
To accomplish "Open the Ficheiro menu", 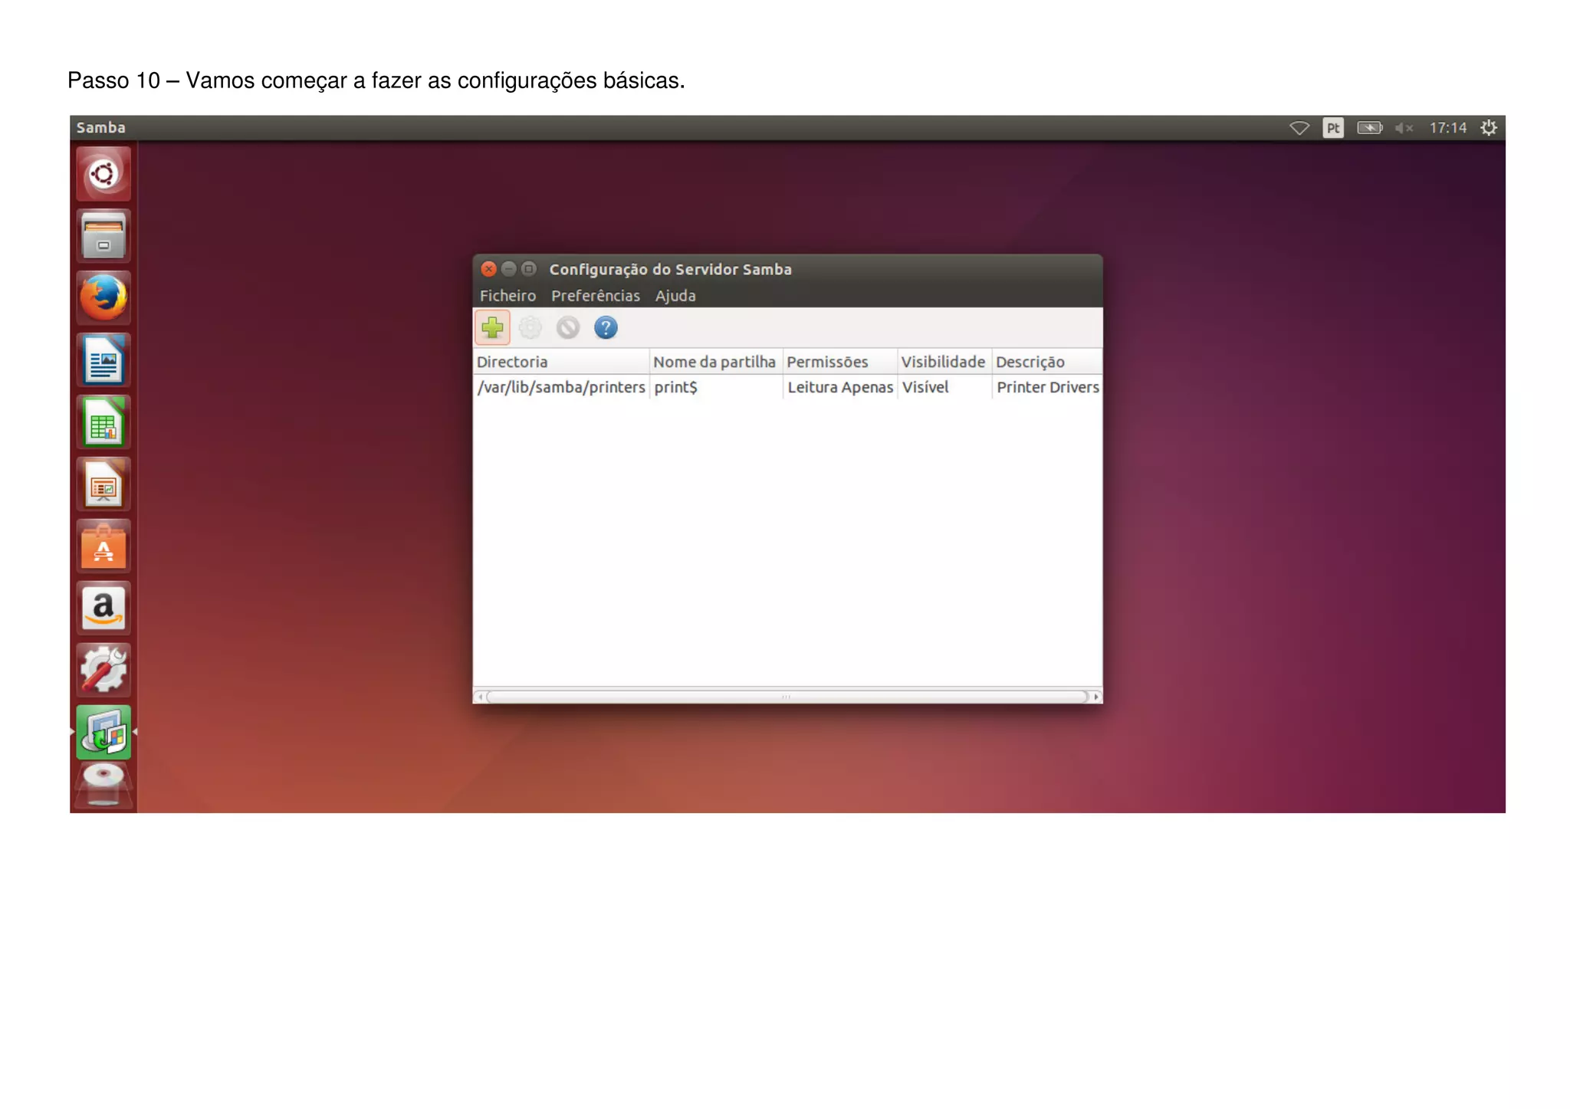I will [507, 296].
